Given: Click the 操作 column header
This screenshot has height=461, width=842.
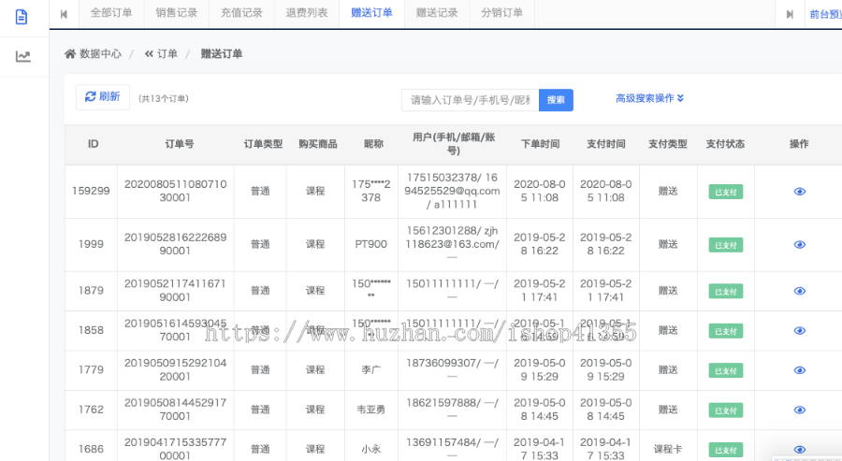Looking at the screenshot, I should pos(799,144).
